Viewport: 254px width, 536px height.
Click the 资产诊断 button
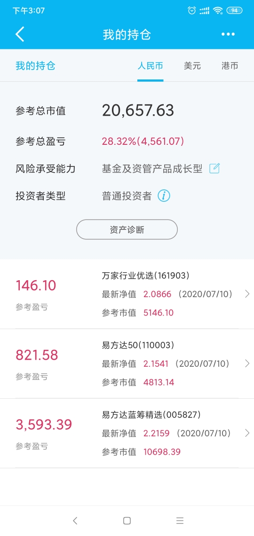127,229
